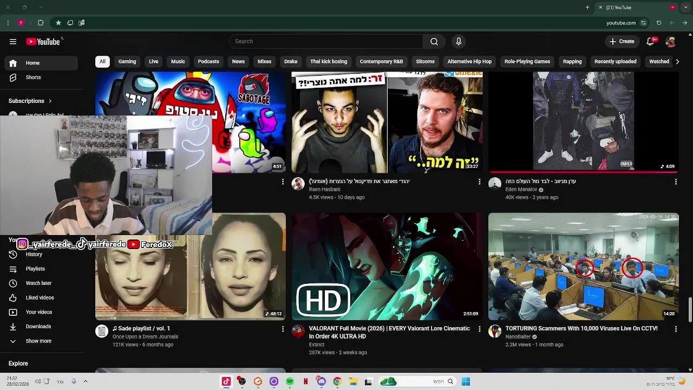Open the account avatar menu
Screen dimensions: 693x390
(x=670, y=41)
